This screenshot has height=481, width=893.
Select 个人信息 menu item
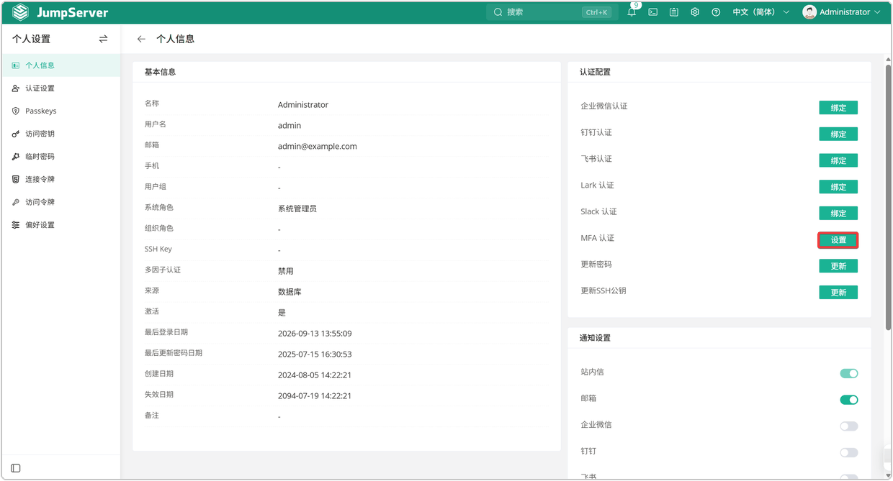(x=61, y=65)
